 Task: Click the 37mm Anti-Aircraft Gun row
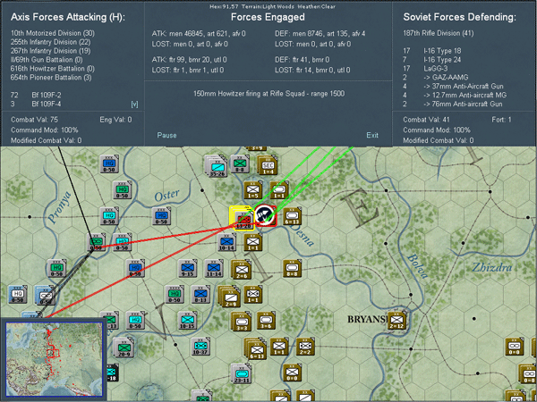[x=453, y=87]
